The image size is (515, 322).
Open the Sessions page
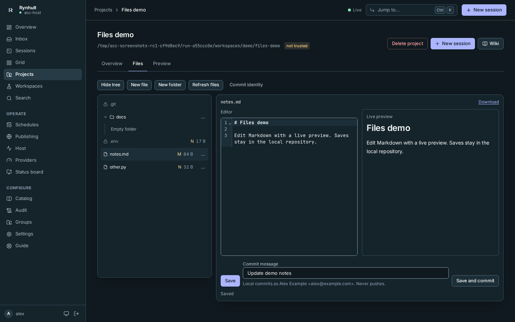click(x=43, y=51)
